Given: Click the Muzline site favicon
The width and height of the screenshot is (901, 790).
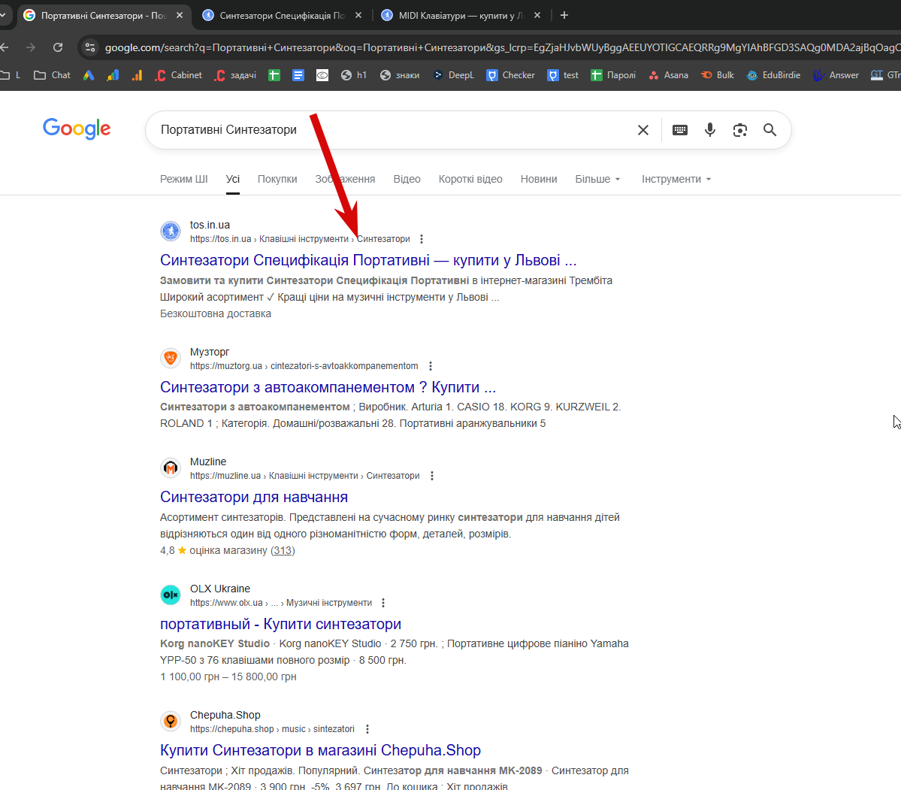Looking at the screenshot, I should pyautogui.click(x=171, y=468).
